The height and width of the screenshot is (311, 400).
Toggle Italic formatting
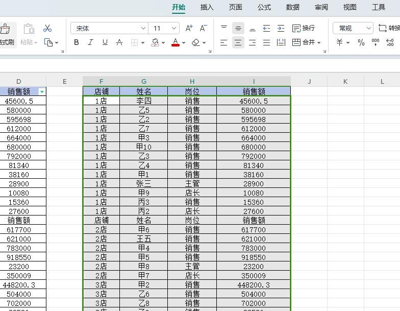[x=91, y=42]
